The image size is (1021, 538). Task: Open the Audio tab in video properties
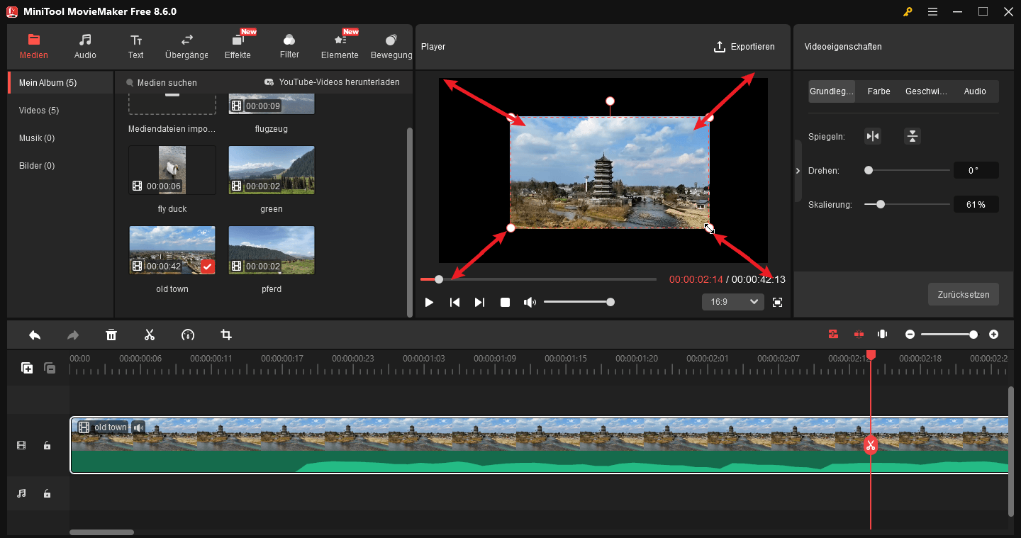pyautogui.click(x=975, y=91)
